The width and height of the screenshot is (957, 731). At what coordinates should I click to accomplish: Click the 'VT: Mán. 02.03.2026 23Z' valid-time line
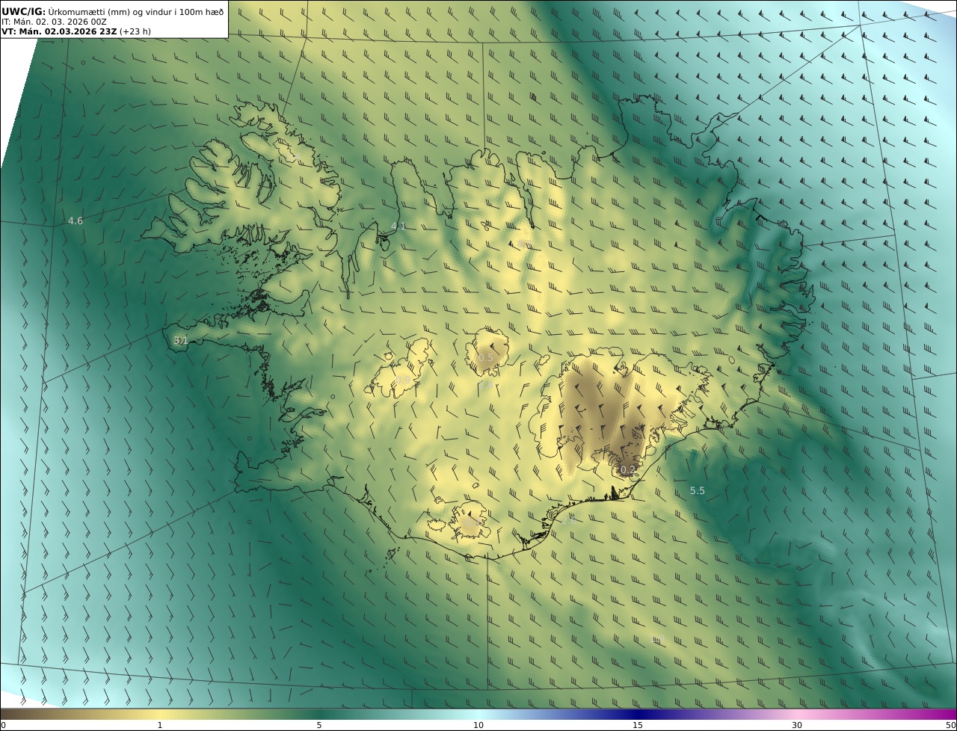pos(76,32)
